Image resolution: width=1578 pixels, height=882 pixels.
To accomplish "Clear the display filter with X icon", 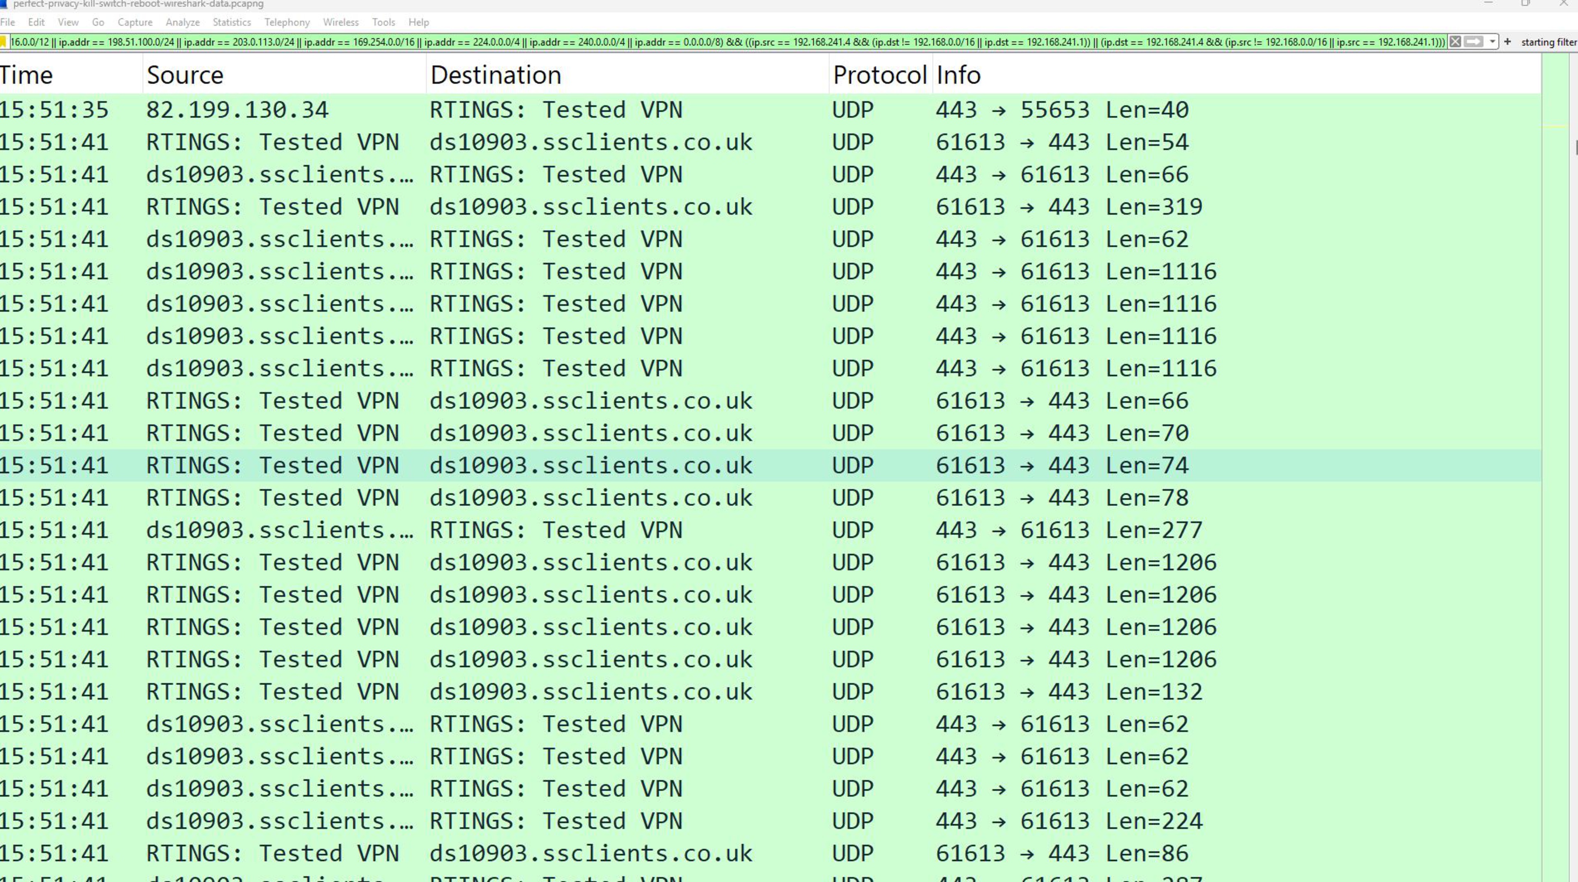I will tap(1456, 42).
